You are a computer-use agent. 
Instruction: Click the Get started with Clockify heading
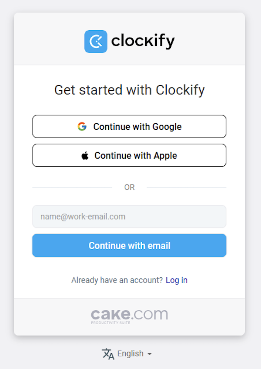click(x=129, y=90)
